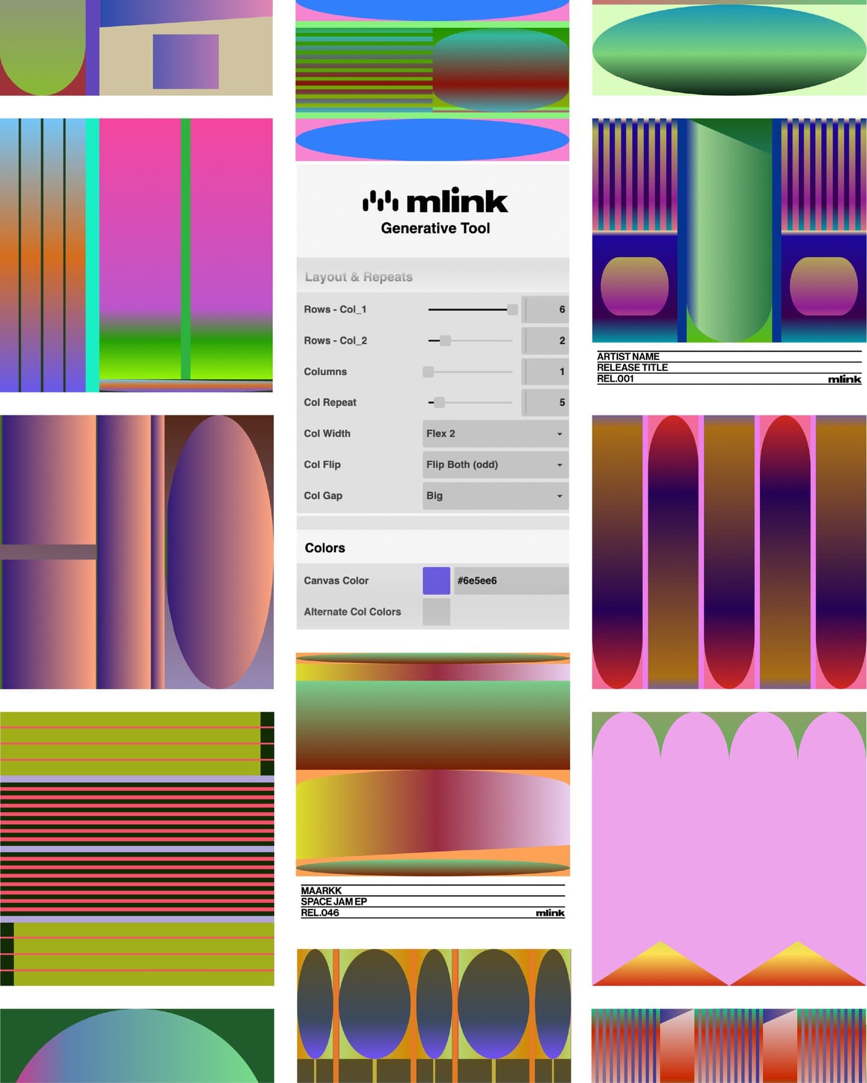The image size is (867, 1083).
Task: Adjust the Rows - Col_2 slider
Action: tap(470, 341)
